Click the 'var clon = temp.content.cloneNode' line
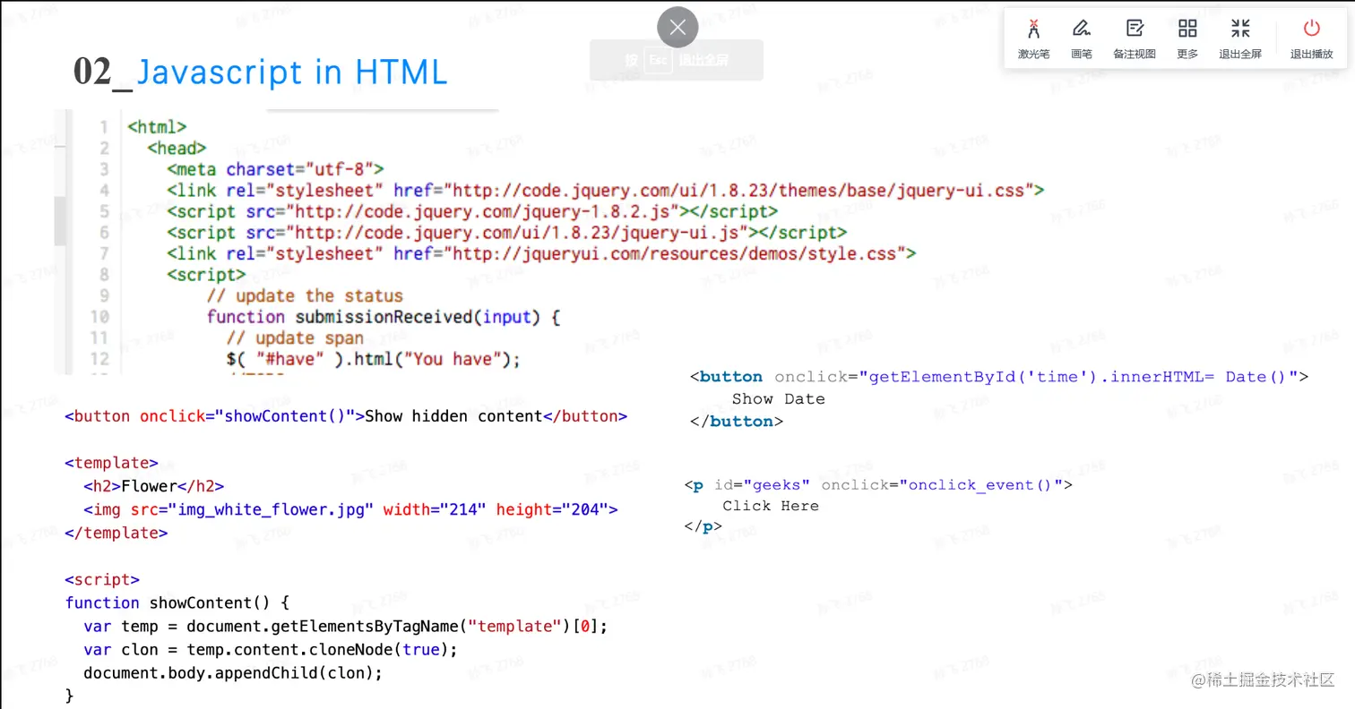 click(270, 649)
